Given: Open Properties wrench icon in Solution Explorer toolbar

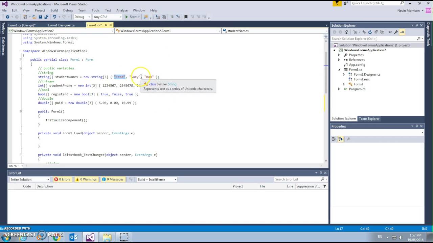Looking at the screenshot, I should tap(396, 32).
